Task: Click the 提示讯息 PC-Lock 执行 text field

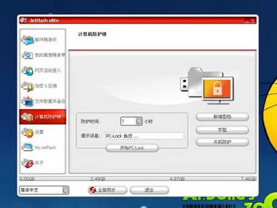Action: (145, 136)
